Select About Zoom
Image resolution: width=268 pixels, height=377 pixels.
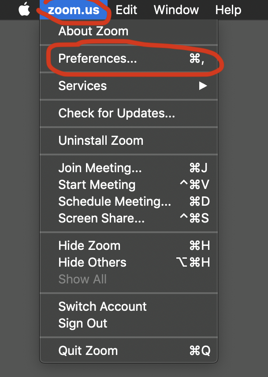[x=93, y=31]
